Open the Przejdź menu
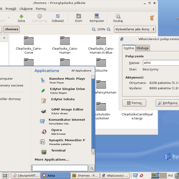The image size is (179, 179). point(11,9)
